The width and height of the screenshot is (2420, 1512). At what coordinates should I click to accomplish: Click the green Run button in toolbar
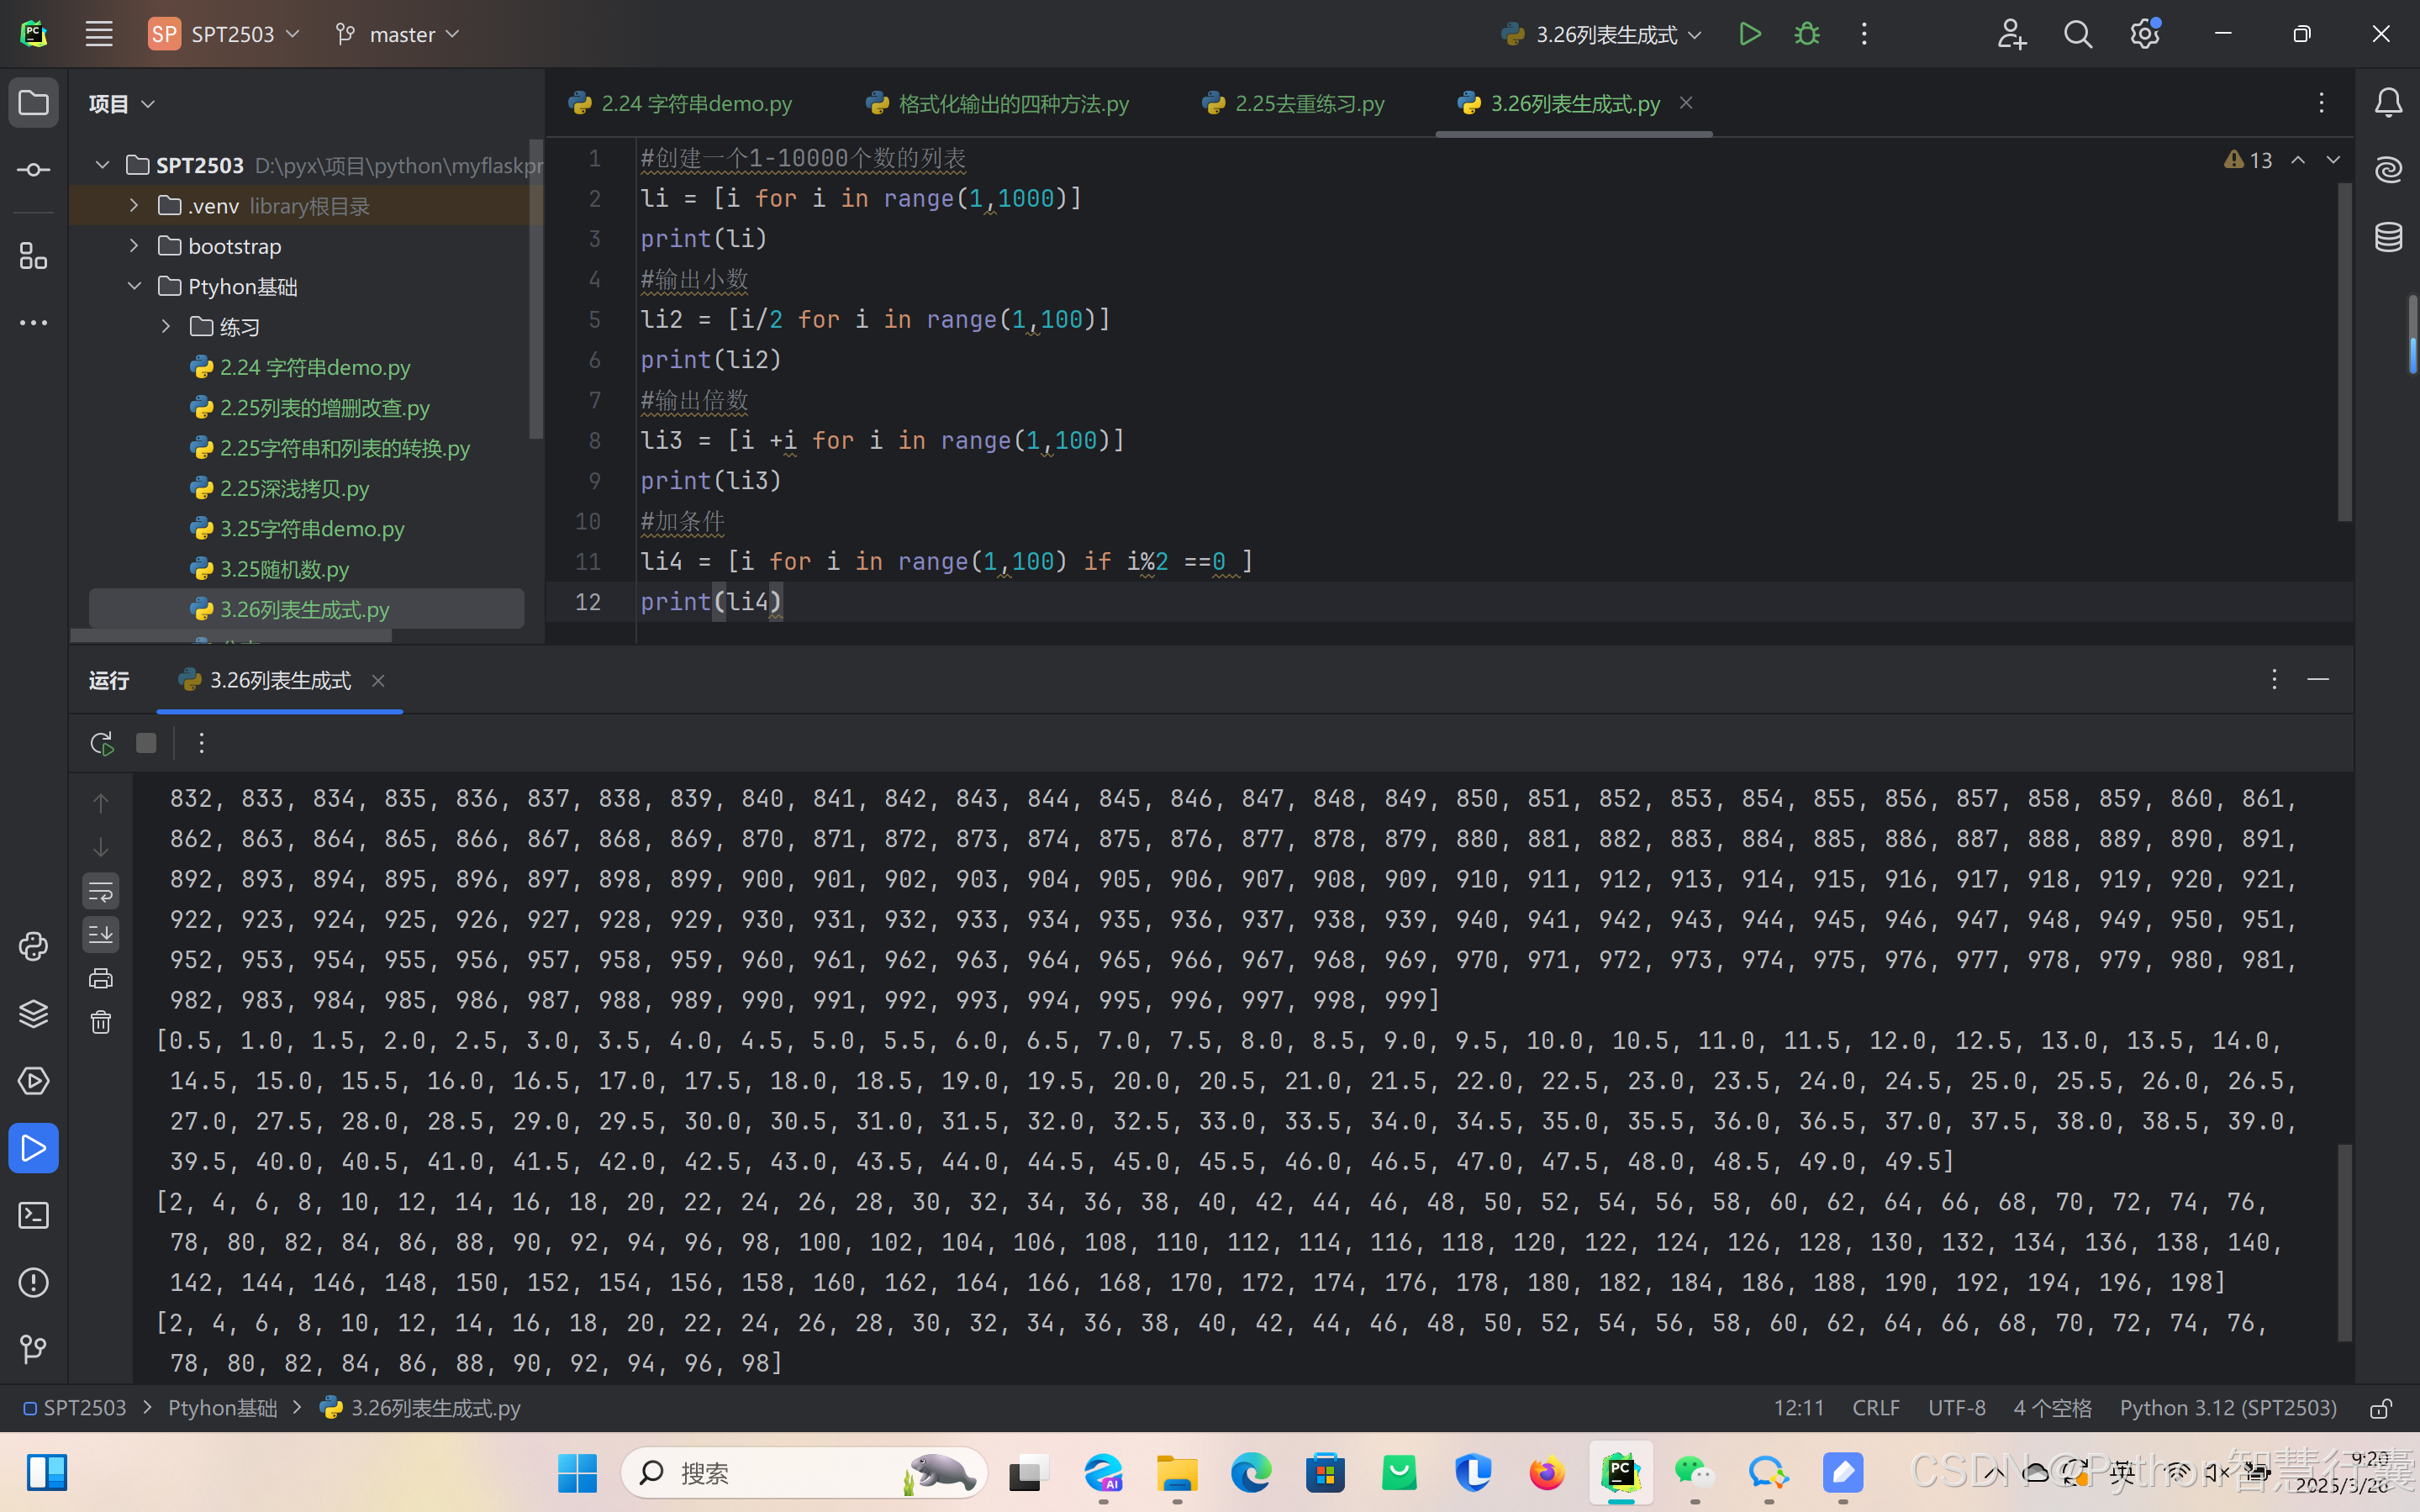[x=1749, y=34]
